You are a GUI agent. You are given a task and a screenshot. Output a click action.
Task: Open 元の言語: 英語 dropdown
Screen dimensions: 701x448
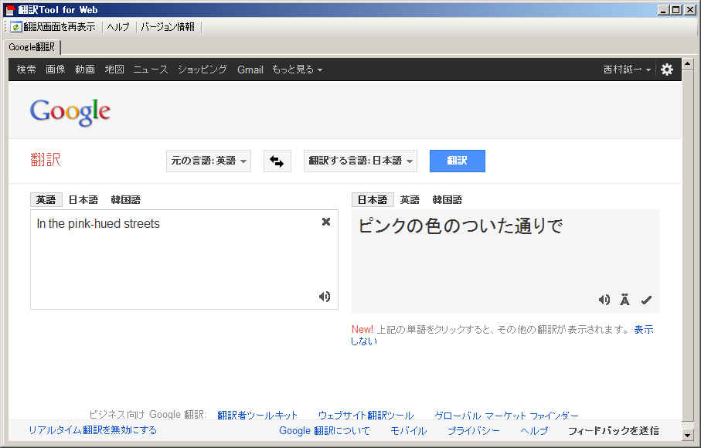point(209,161)
